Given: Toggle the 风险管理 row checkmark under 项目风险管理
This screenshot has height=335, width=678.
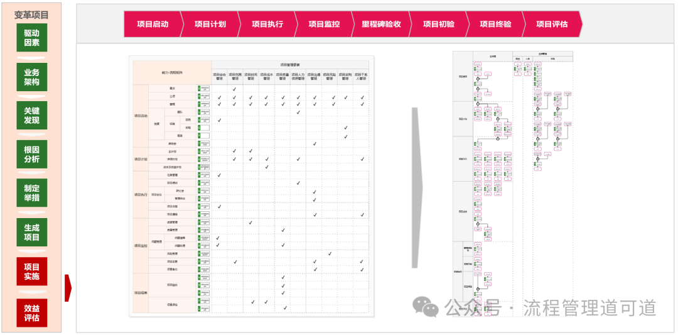Looking at the screenshot, I should (x=330, y=253).
